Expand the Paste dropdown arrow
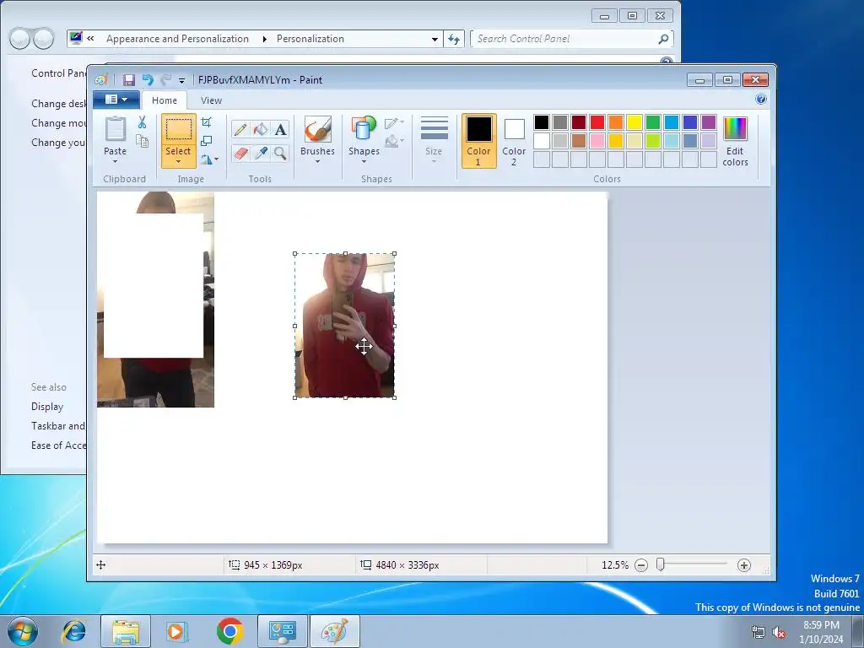Image resolution: width=864 pixels, height=648 pixels. [x=115, y=161]
